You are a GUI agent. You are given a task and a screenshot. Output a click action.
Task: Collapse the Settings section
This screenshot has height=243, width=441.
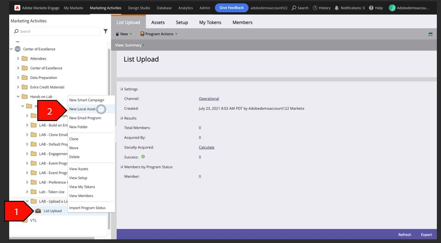(121, 89)
